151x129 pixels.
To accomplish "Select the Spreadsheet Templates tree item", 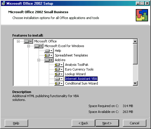I will pyautogui.click(x=71, y=55).
